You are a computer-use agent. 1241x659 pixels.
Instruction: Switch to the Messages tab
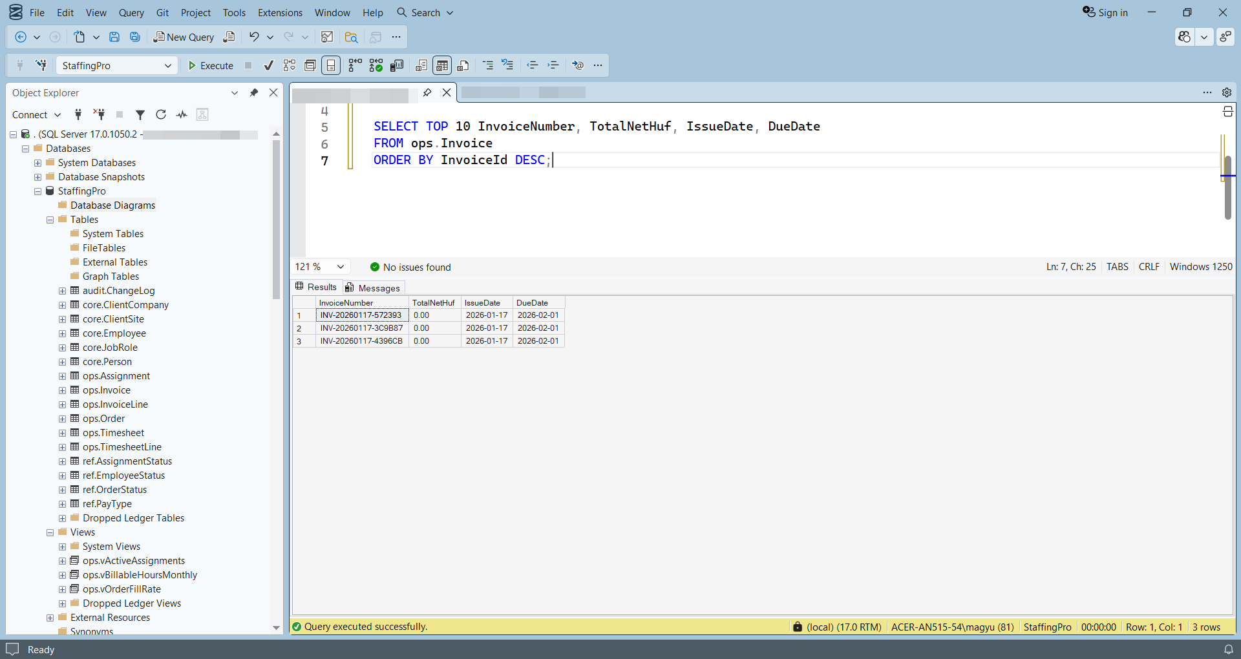point(373,288)
